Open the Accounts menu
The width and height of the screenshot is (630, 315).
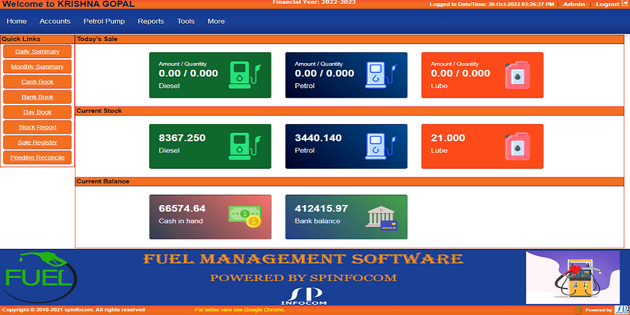tap(55, 21)
